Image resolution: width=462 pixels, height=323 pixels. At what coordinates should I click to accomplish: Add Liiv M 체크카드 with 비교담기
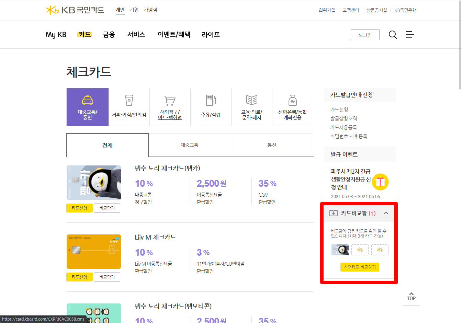[107, 277]
